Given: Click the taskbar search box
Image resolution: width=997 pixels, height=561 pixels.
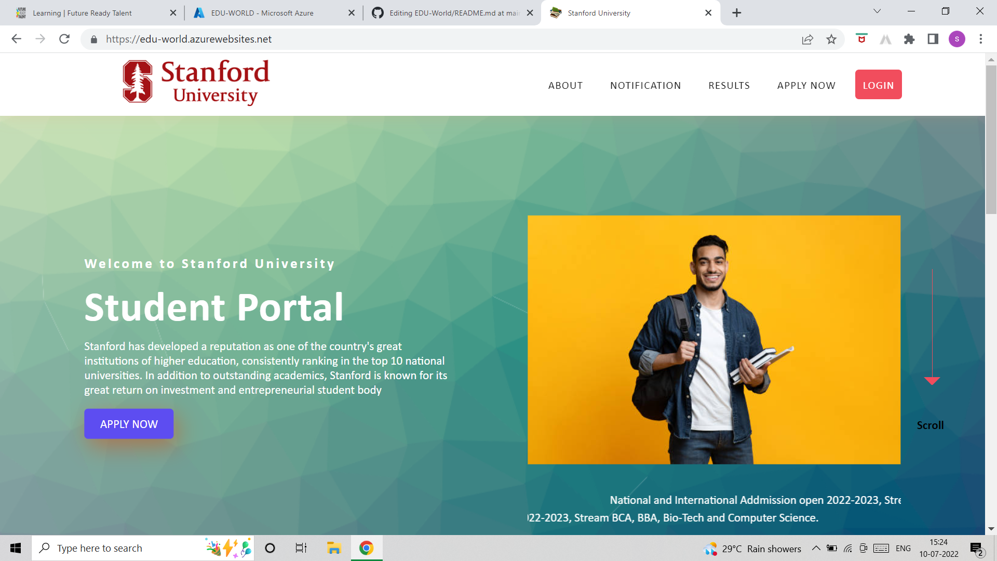Looking at the screenshot, I should (x=143, y=548).
